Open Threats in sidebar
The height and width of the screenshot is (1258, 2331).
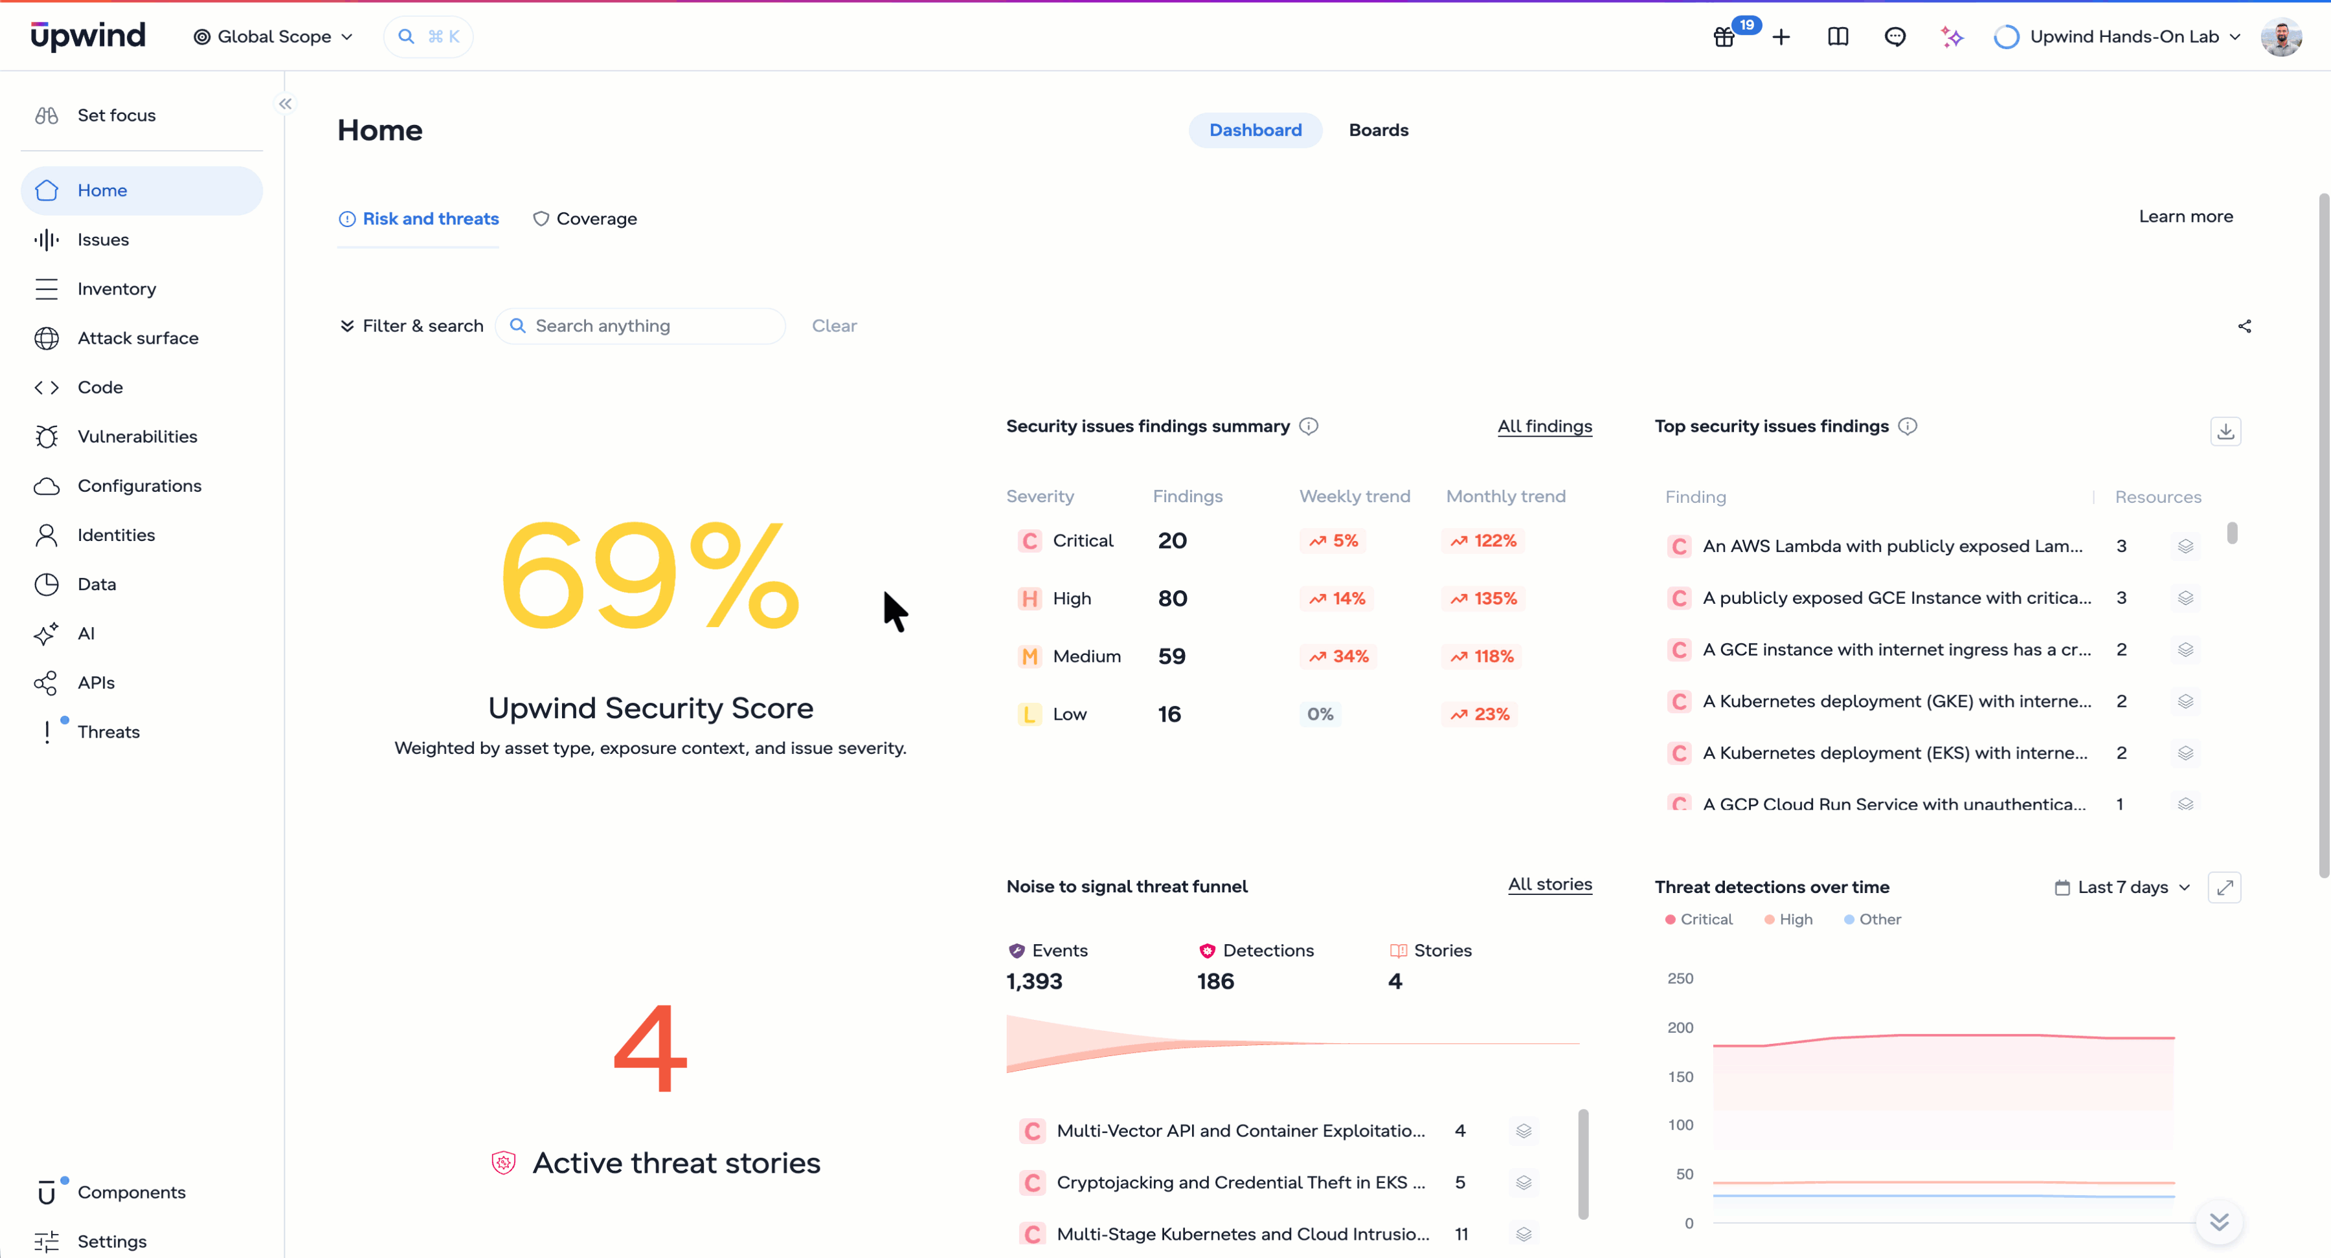(142, 732)
